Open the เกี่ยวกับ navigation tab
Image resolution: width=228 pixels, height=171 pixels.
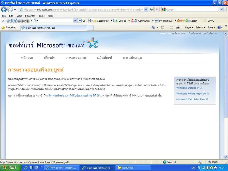click(50, 58)
